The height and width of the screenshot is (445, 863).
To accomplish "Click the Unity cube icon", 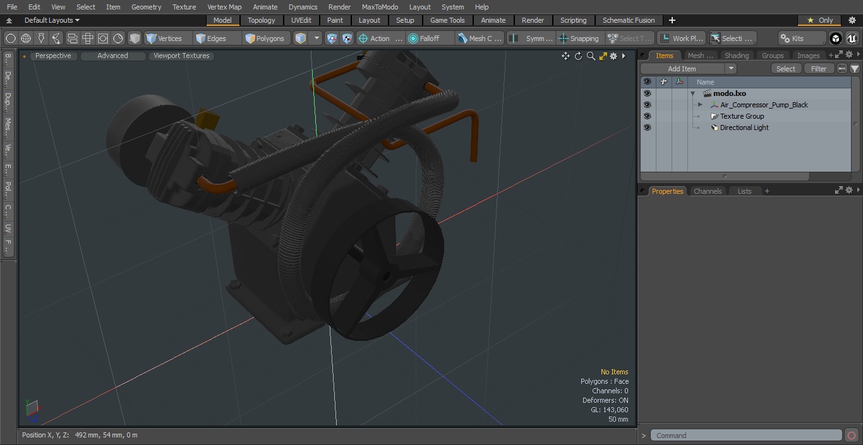I will point(836,39).
